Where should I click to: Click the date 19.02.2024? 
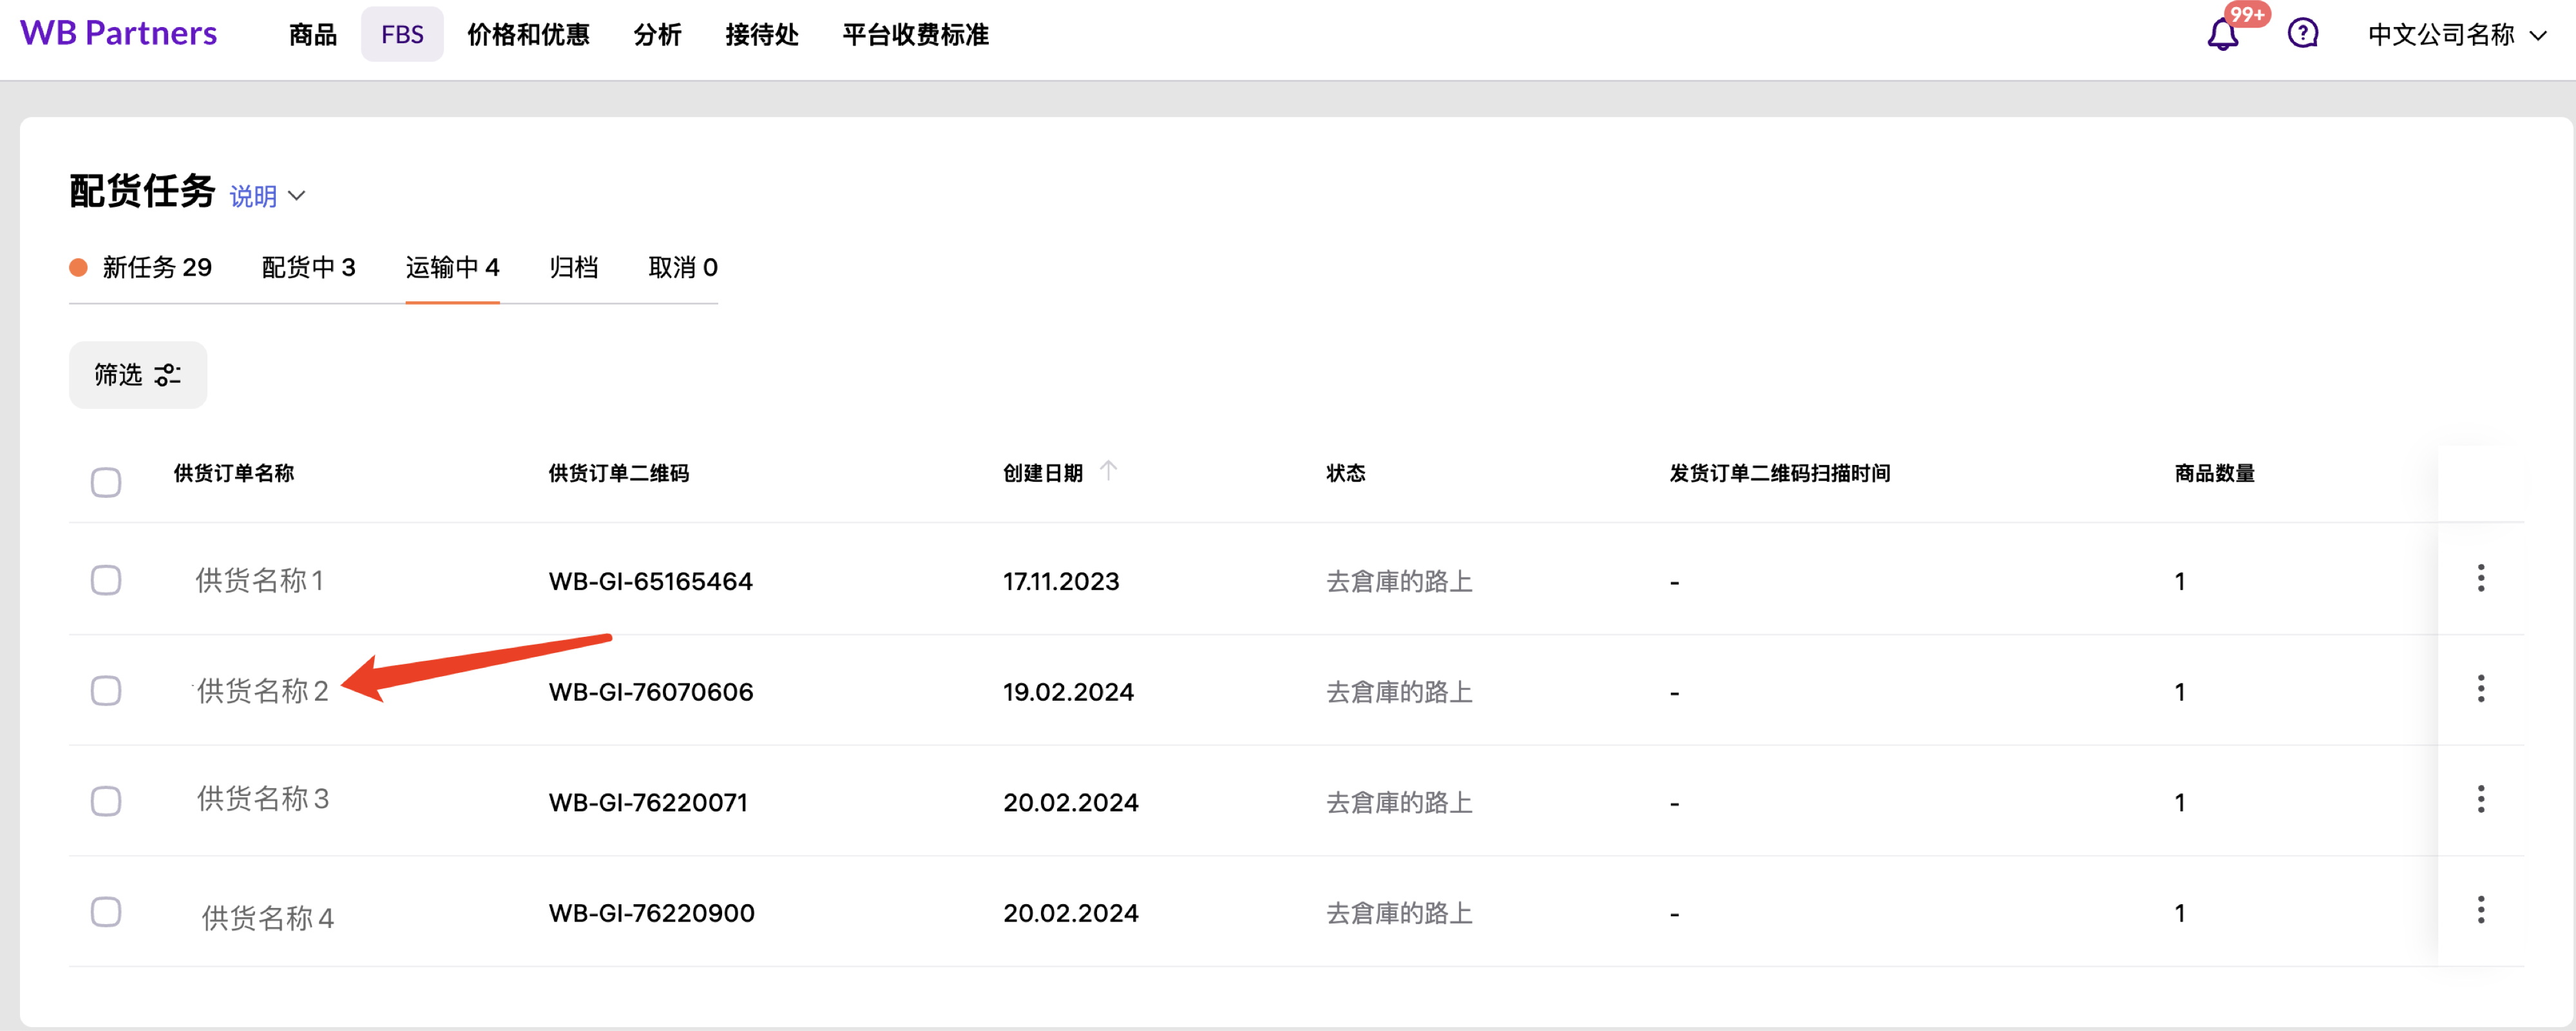pyautogui.click(x=1069, y=692)
